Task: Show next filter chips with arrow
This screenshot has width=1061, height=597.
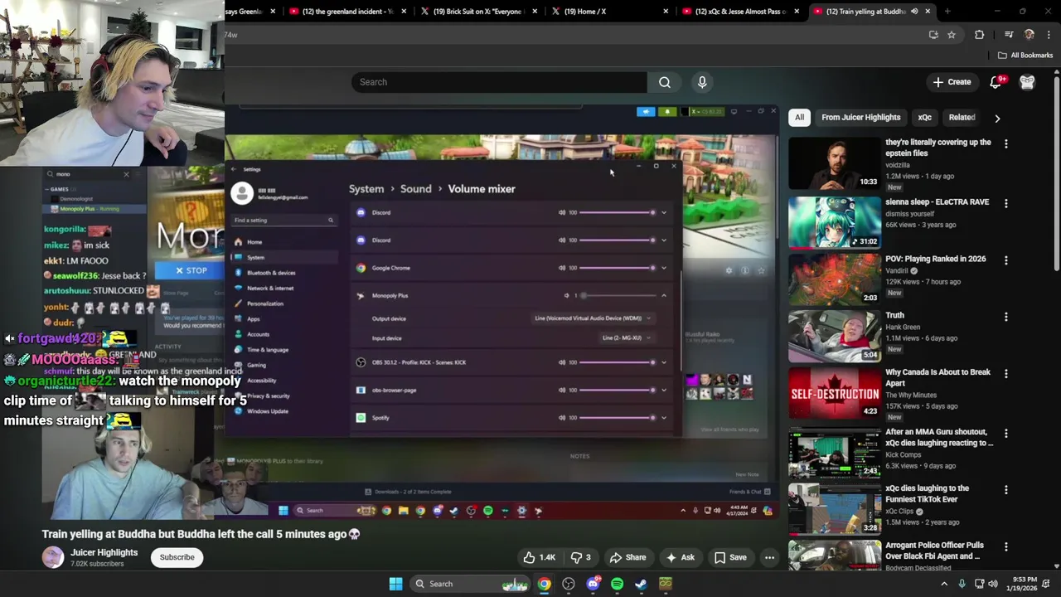Action: pyautogui.click(x=997, y=118)
